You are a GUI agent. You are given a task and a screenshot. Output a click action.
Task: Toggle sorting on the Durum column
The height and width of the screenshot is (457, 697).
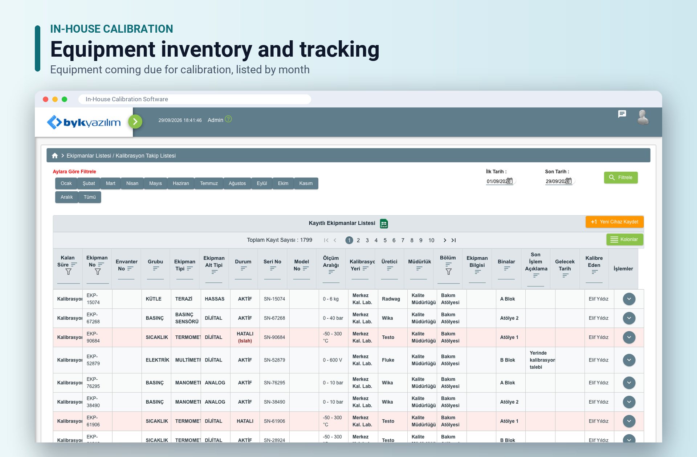(244, 268)
